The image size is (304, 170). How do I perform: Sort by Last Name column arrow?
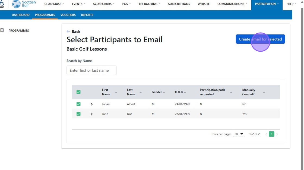[141, 92]
